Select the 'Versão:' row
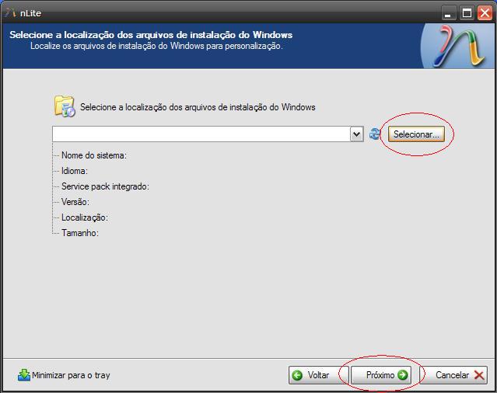 [x=75, y=202]
